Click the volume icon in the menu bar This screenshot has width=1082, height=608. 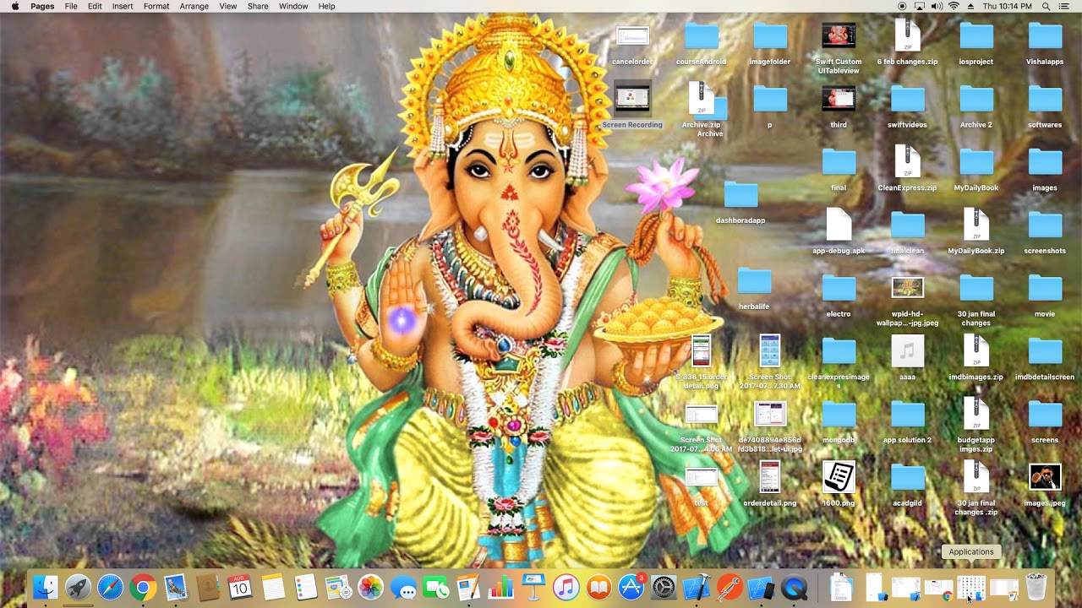937,6
